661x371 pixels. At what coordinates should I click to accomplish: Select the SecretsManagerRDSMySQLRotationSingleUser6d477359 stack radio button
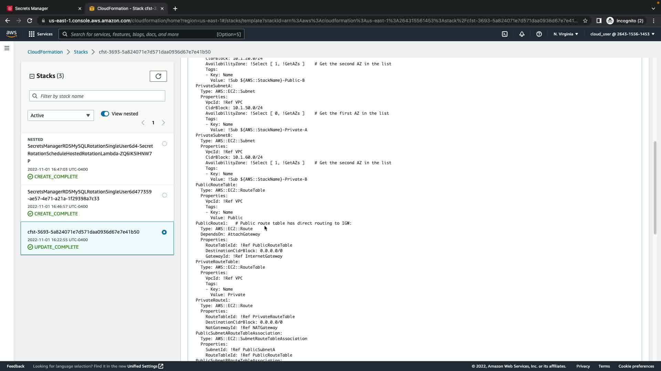coord(165,195)
